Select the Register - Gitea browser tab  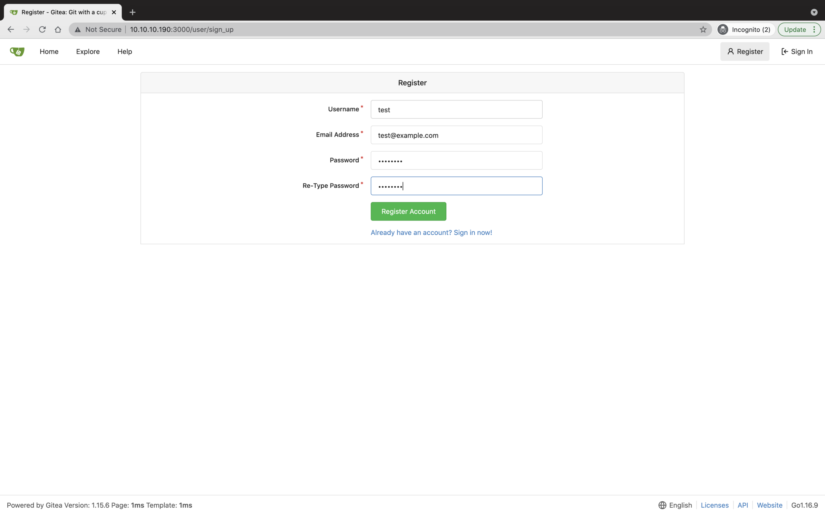[x=61, y=12]
